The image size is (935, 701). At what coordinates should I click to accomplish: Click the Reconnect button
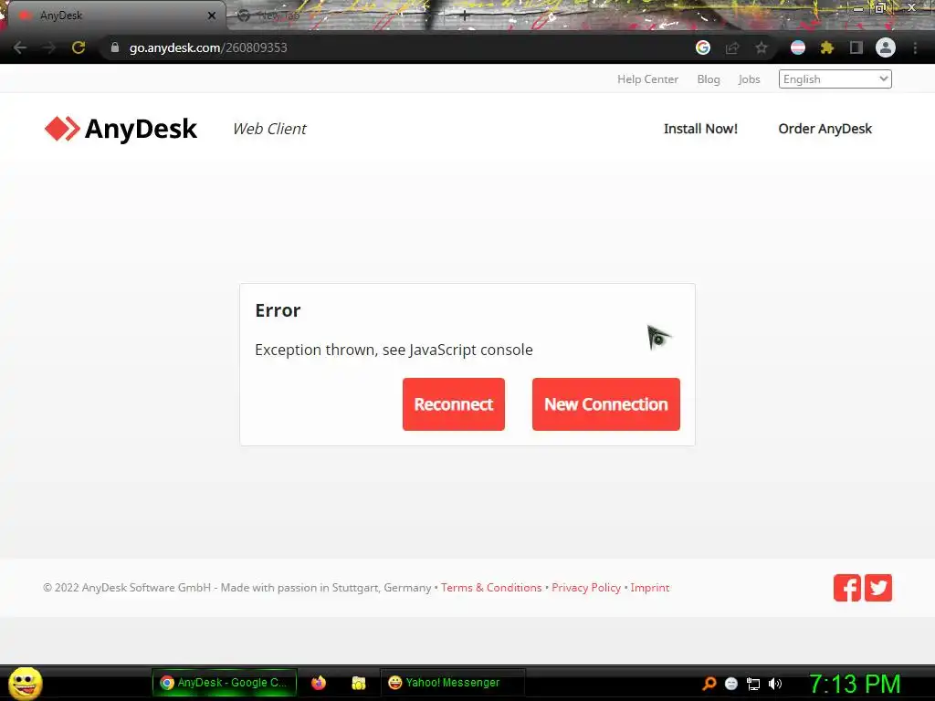pyautogui.click(x=453, y=404)
